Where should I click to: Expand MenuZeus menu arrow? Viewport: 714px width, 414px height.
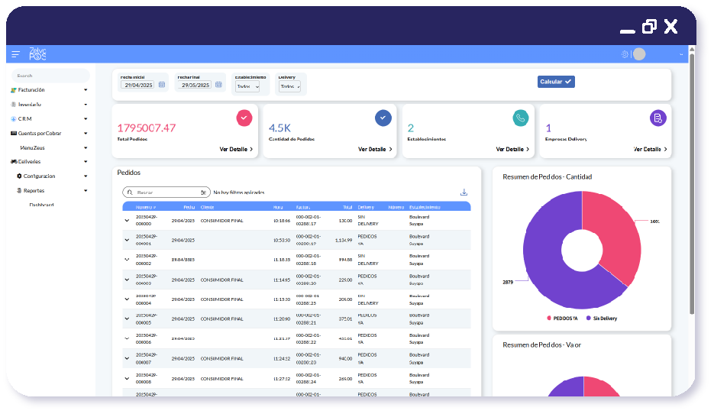(86, 148)
